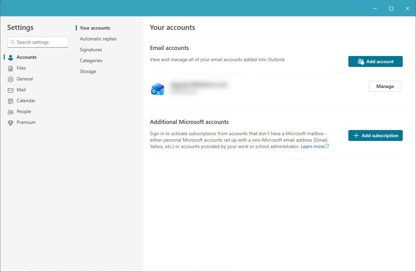Maximize the Settings window
The width and height of the screenshot is (416, 272).
coord(391,8)
